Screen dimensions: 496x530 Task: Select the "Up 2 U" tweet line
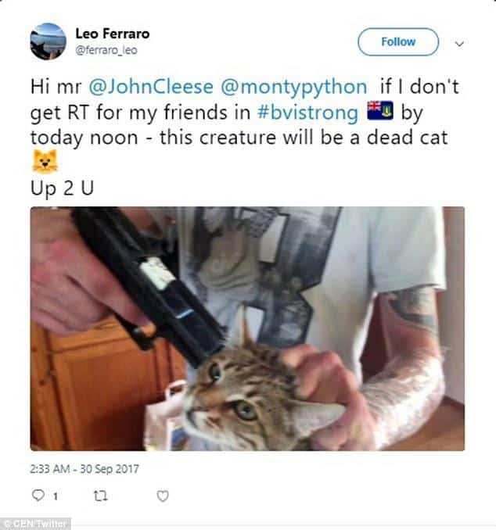point(62,188)
